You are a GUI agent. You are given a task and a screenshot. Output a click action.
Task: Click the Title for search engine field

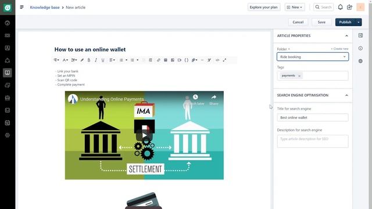click(x=313, y=117)
